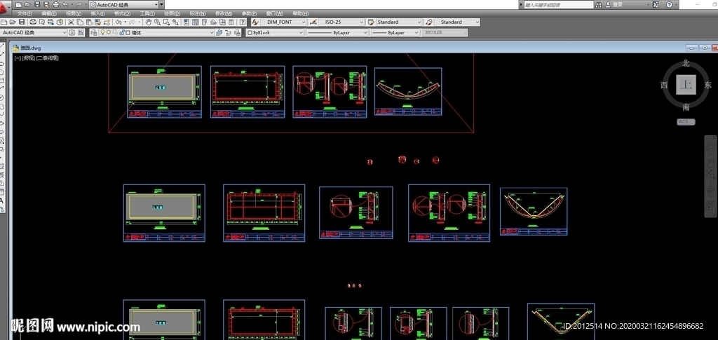The image size is (718, 340).
Task: Click the [俯视] view control label
Action: coord(29,58)
